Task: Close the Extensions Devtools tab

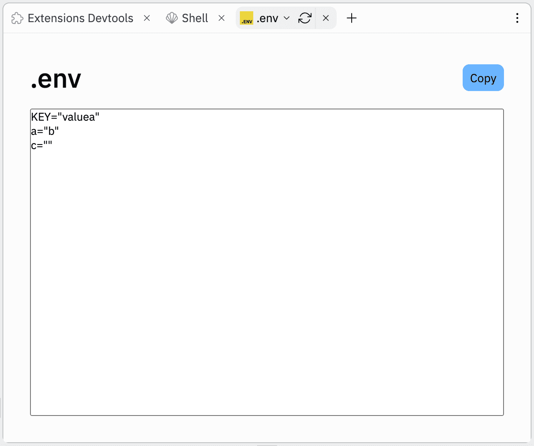Action: [x=147, y=18]
